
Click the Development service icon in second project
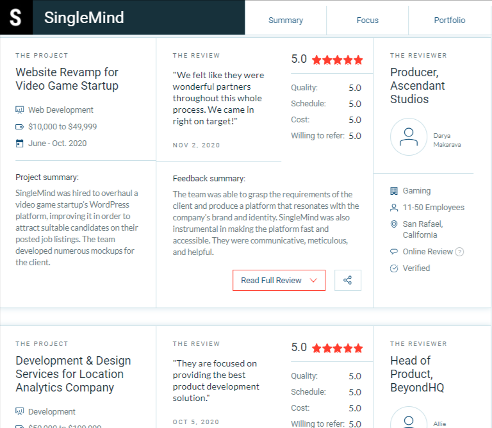pyautogui.click(x=19, y=411)
